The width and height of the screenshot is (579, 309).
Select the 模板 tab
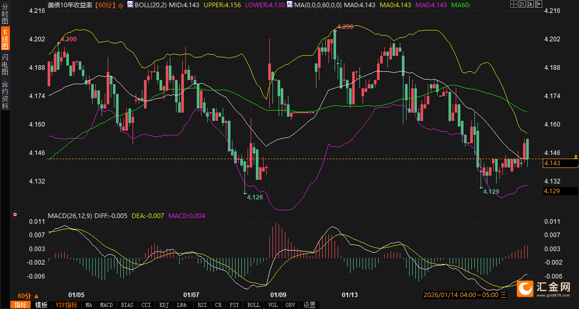pos(41,305)
